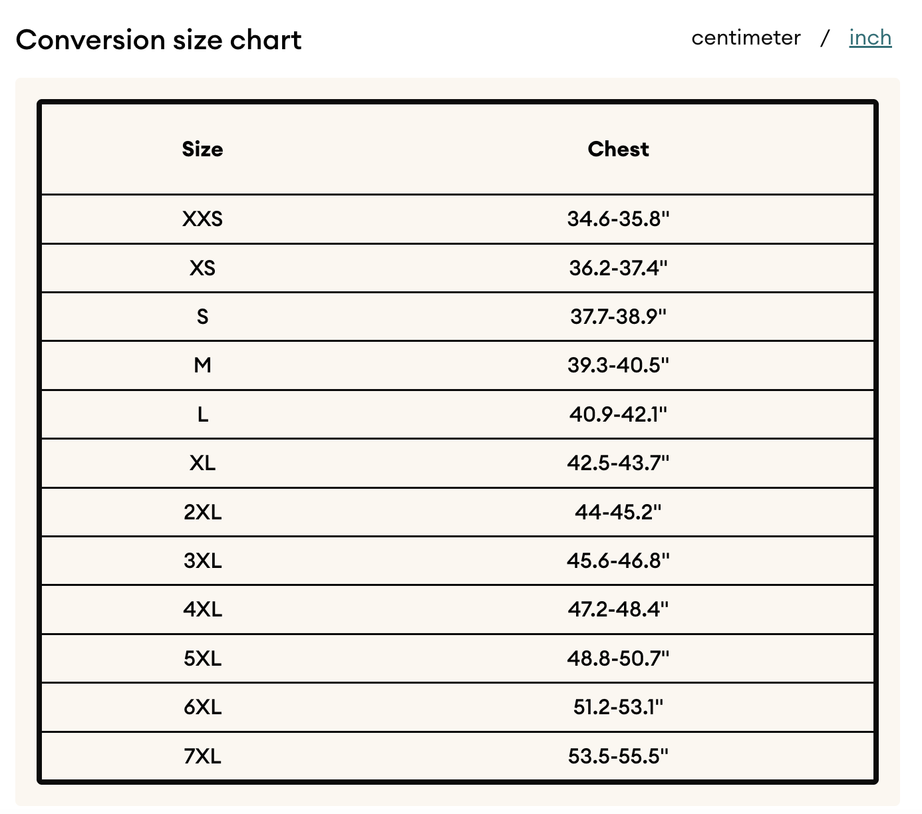Switch units to centimeter
Image resolution: width=922 pixels, height=814 pixels.
pyautogui.click(x=746, y=38)
